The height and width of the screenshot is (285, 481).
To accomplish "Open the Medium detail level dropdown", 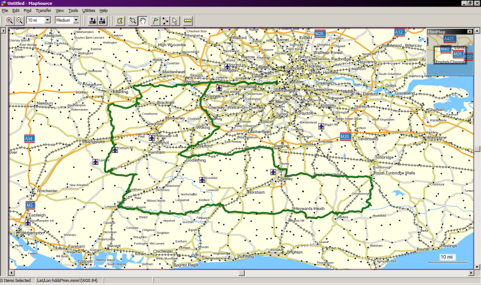I will coord(76,20).
